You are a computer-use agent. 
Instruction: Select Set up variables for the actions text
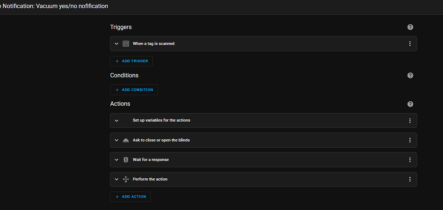tap(161, 120)
